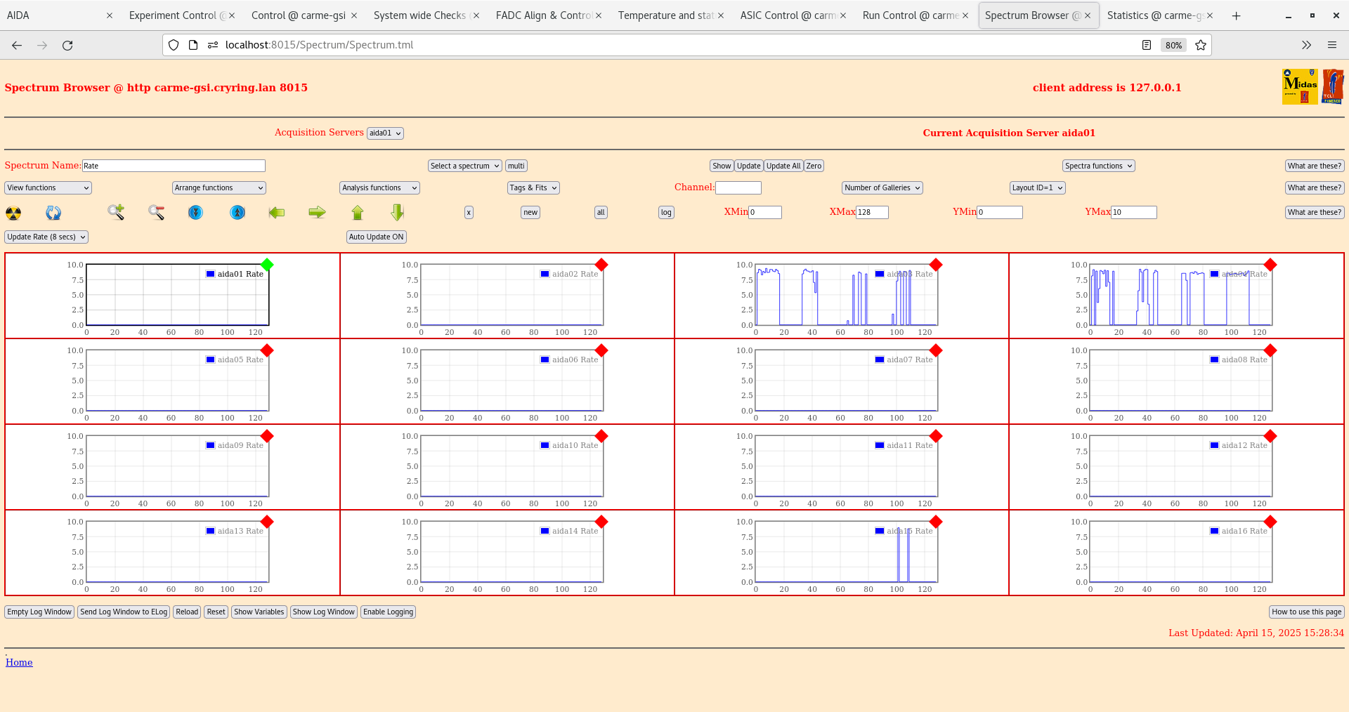Image resolution: width=1349 pixels, height=712 pixels.
Task: Click the blue circle down-arrows icon
Action: 196,212
